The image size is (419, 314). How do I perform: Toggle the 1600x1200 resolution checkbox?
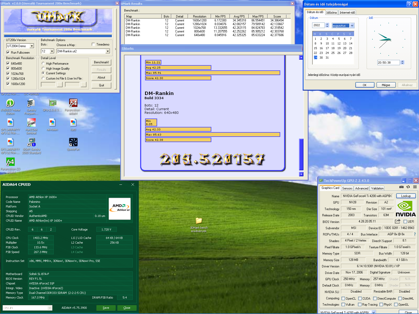click(x=8, y=84)
